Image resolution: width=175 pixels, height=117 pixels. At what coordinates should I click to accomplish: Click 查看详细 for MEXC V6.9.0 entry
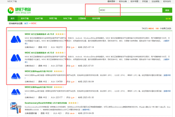167,75
